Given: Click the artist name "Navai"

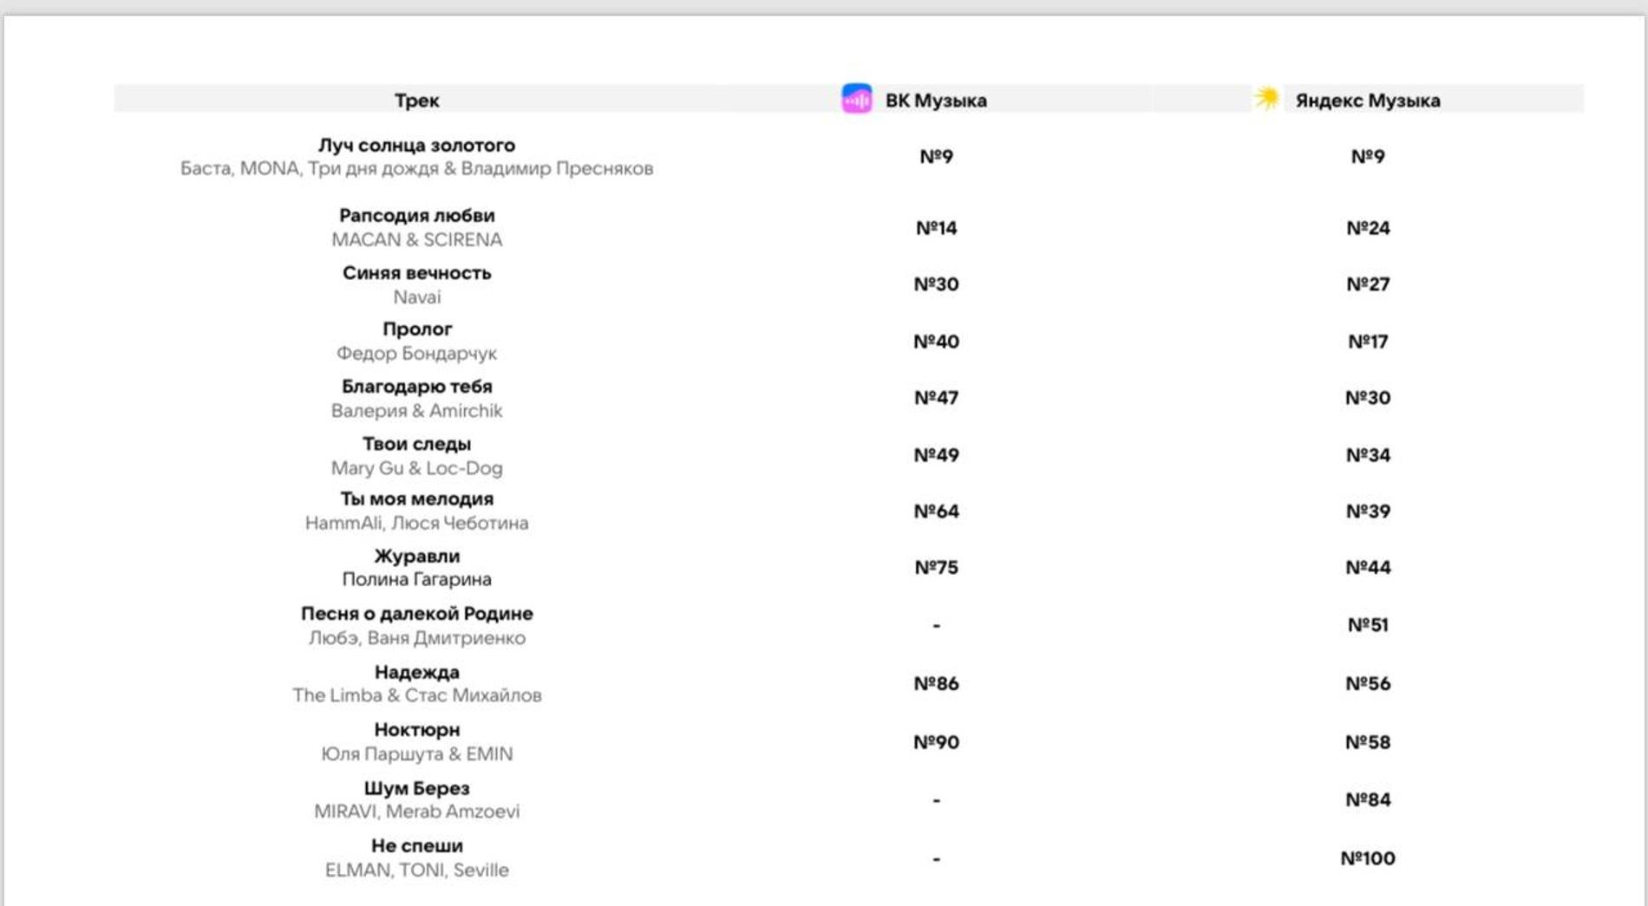Looking at the screenshot, I should (416, 297).
